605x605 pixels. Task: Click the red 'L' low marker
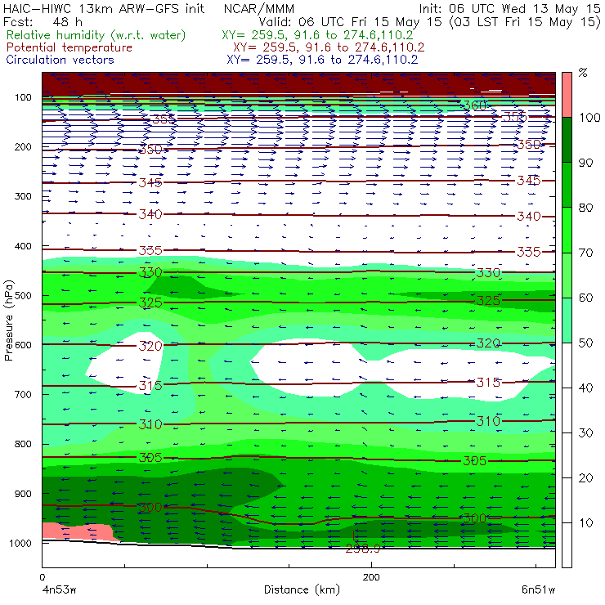pos(356,536)
